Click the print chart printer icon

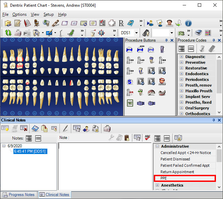(x=18, y=33)
